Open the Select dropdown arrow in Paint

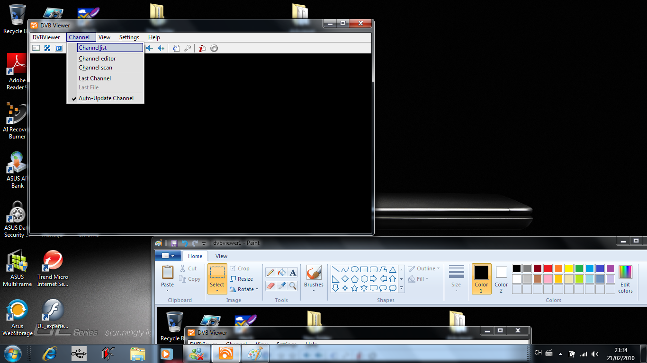click(217, 291)
